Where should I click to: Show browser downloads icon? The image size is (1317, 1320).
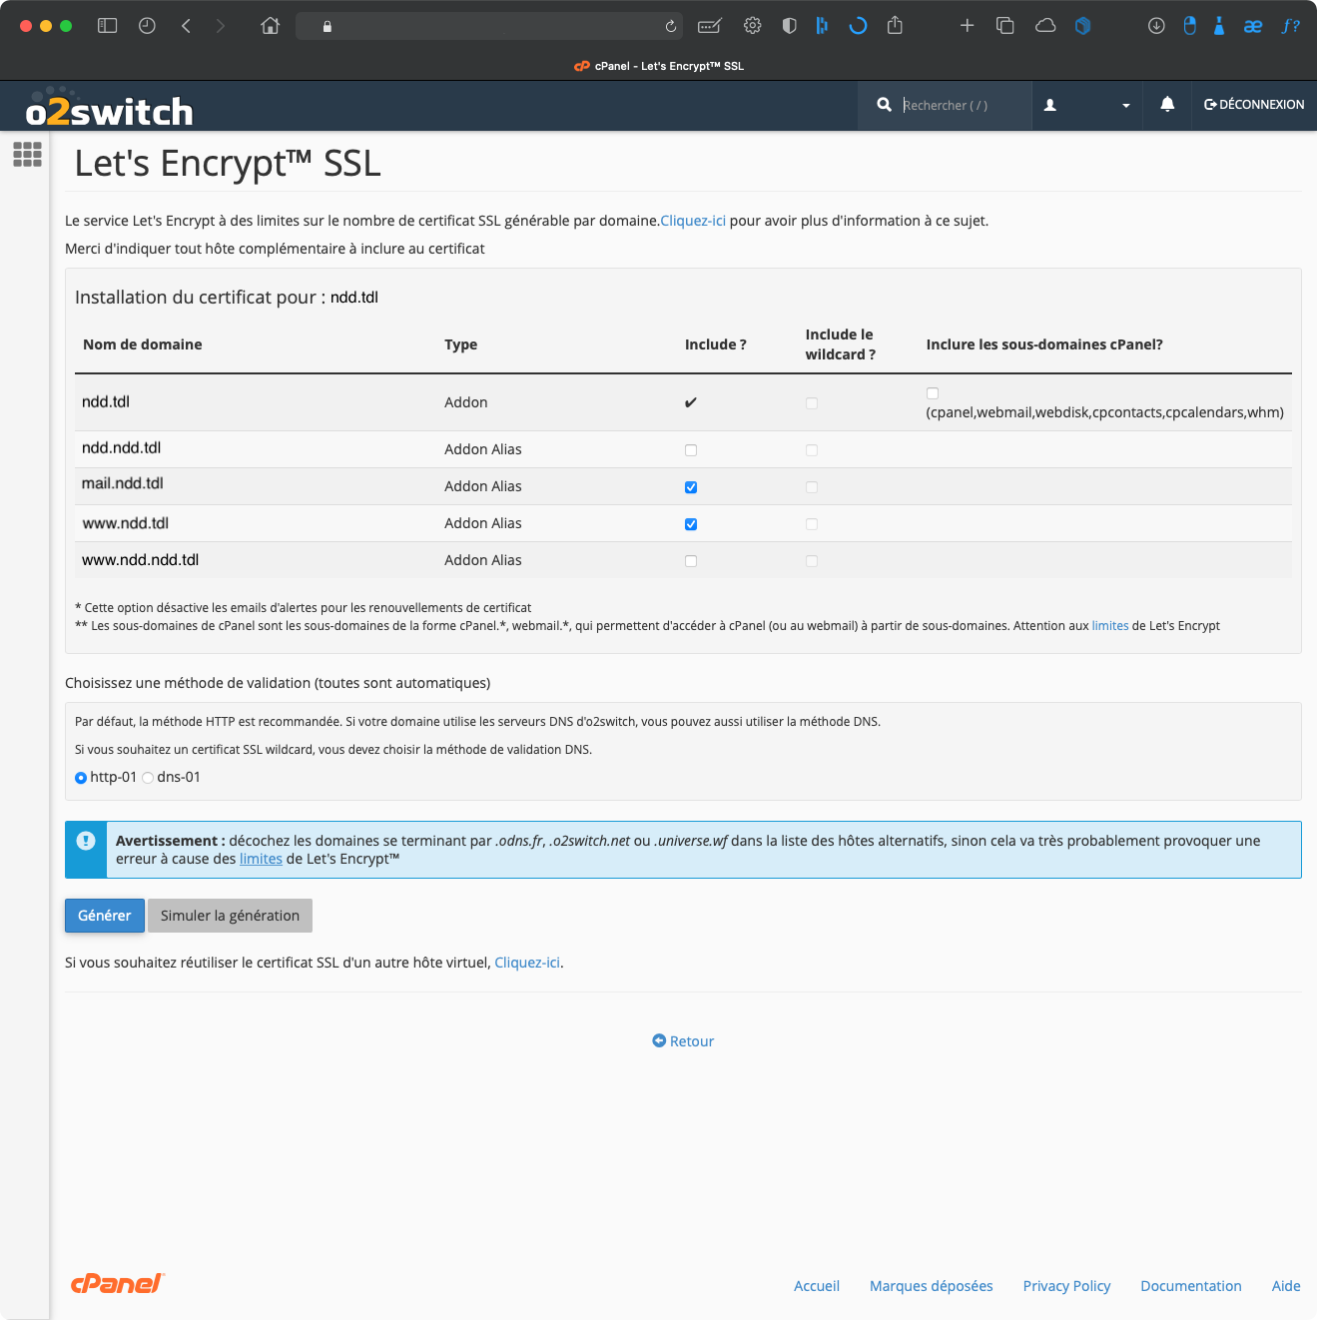click(1156, 26)
